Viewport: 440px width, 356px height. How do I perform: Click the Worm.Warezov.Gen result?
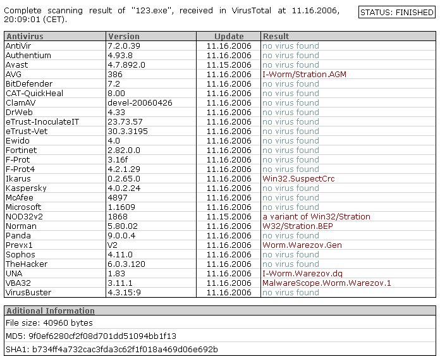click(x=302, y=245)
